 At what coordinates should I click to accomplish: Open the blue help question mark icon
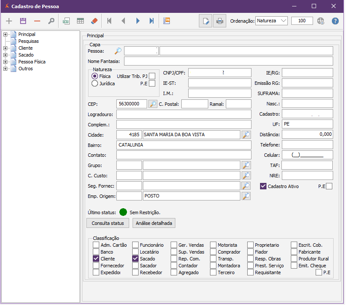[x=335, y=21]
